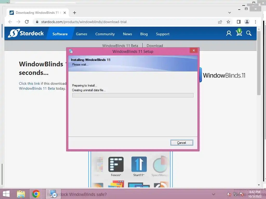Go back in Chrome
266x199 pixels.
[10, 22]
